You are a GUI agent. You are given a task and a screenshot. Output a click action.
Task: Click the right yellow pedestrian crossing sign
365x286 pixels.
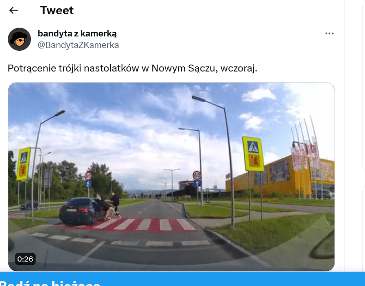[253, 154]
